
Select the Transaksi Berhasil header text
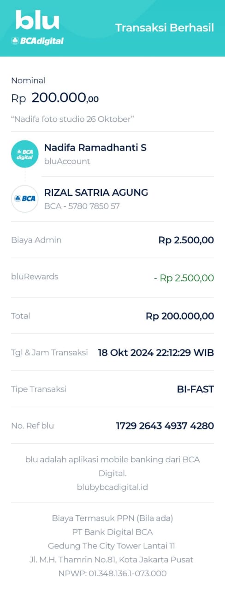(x=165, y=28)
